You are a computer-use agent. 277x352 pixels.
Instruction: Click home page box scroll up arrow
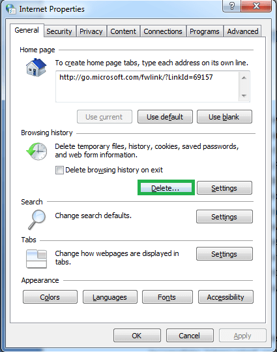point(244,78)
